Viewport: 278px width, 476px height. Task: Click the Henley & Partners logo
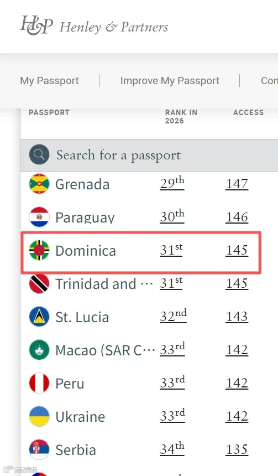coord(94,25)
